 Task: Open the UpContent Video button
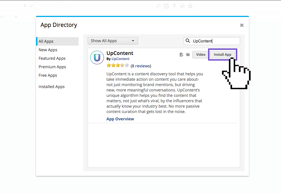[201, 55]
